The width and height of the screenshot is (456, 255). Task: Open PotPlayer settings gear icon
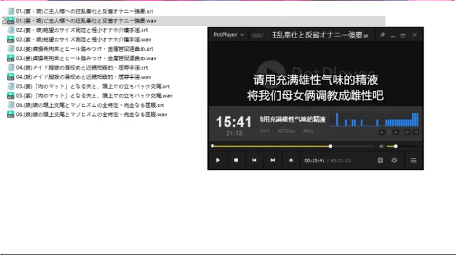point(394,160)
